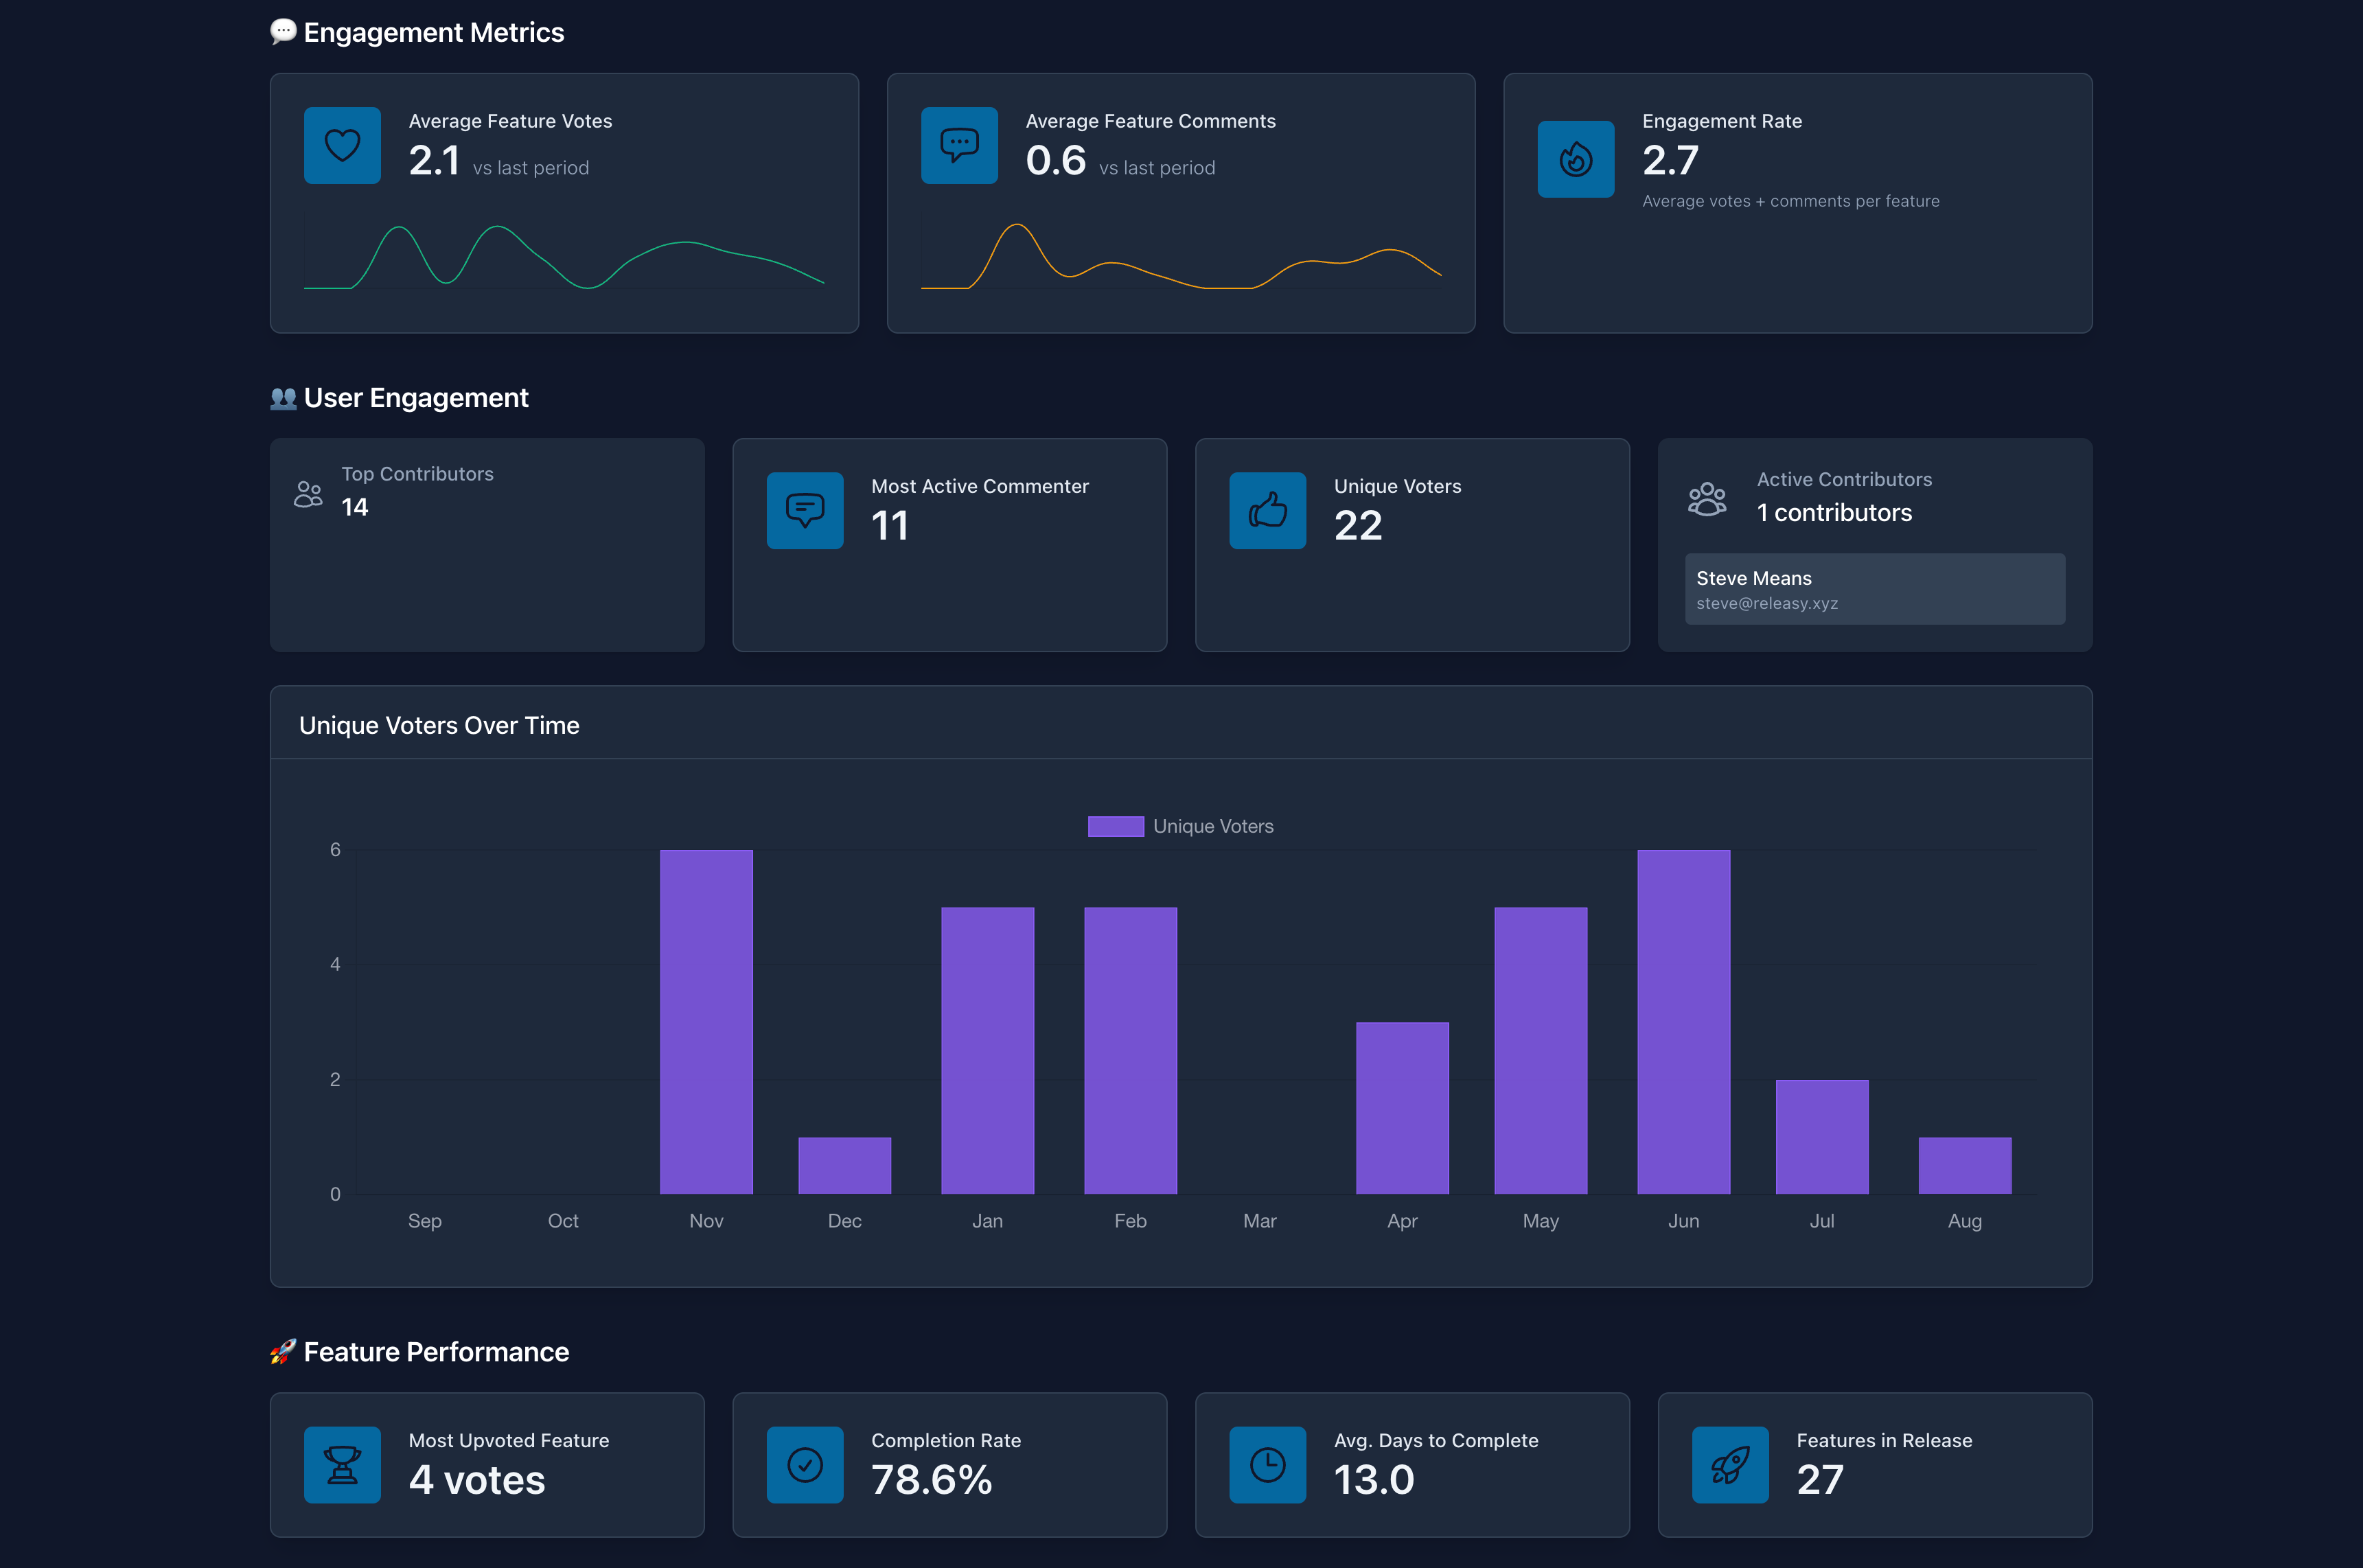
Task: Click the rocket Features in Release icon
Action: (x=1729, y=1464)
